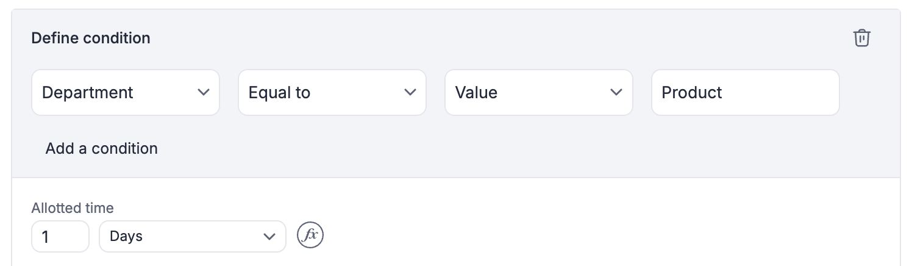Click the chevron arrow beside Department
Image resolution: width=912 pixels, height=266 pixels.
pyautogui.click(x=204, y=93)
